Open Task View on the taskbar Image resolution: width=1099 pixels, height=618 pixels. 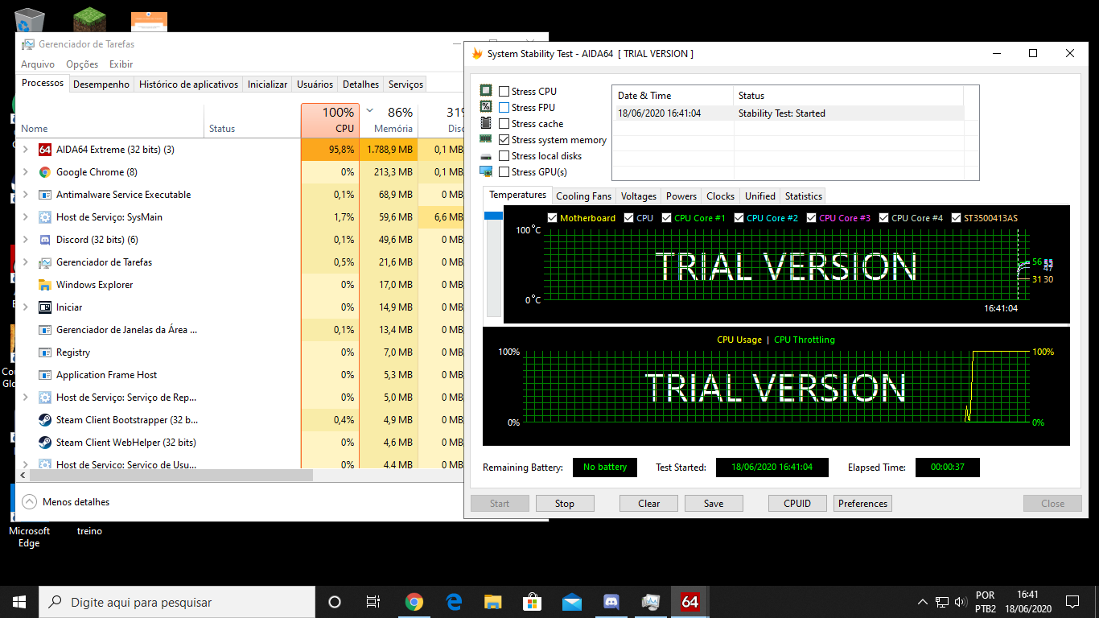pyautogui.click(x=373, y=602)
